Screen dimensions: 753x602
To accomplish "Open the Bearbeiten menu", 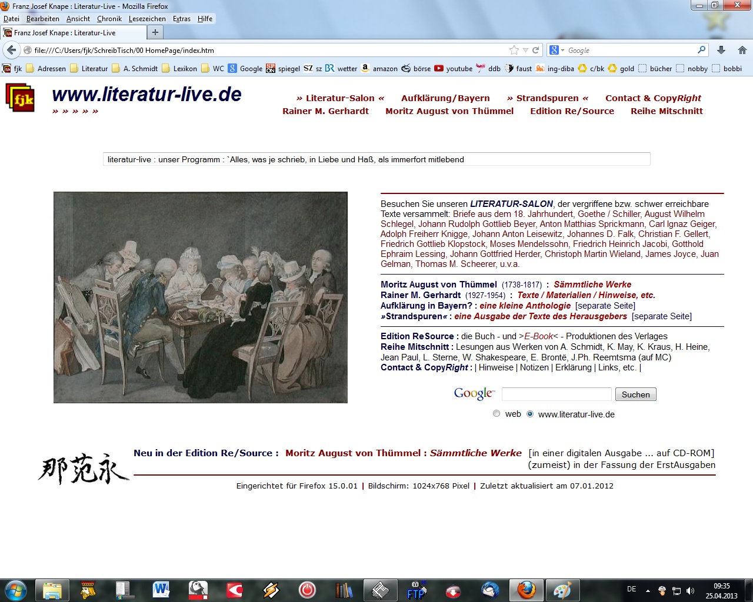I will click(x=42, y=19).
